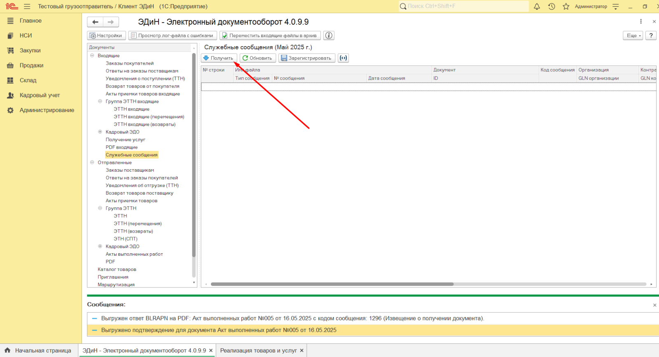659x357 pixels.
Task: Click the broadcast signal icon button
Action: coord(343,58)
